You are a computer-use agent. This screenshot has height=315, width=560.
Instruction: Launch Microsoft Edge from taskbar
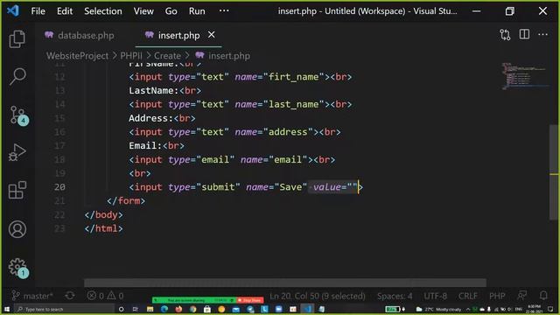pos(164,309)
